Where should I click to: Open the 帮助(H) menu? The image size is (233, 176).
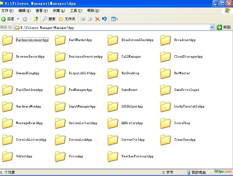pyautogui.click(x=93, y=11)
